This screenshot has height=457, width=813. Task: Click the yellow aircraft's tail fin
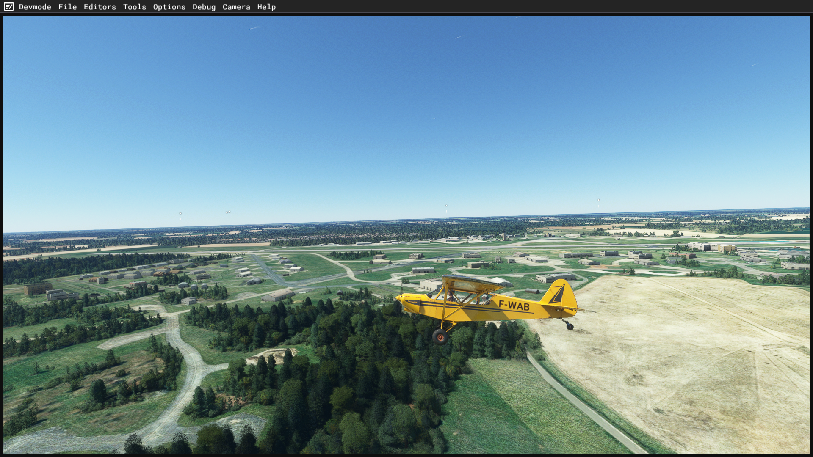click(x=562, y=292)
